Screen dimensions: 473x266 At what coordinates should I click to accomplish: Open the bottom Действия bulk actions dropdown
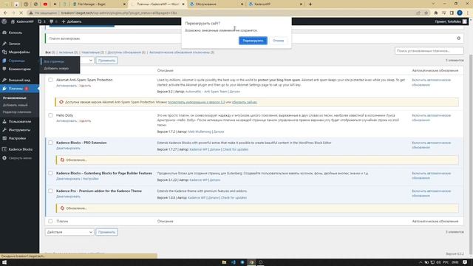pos(69,232)
